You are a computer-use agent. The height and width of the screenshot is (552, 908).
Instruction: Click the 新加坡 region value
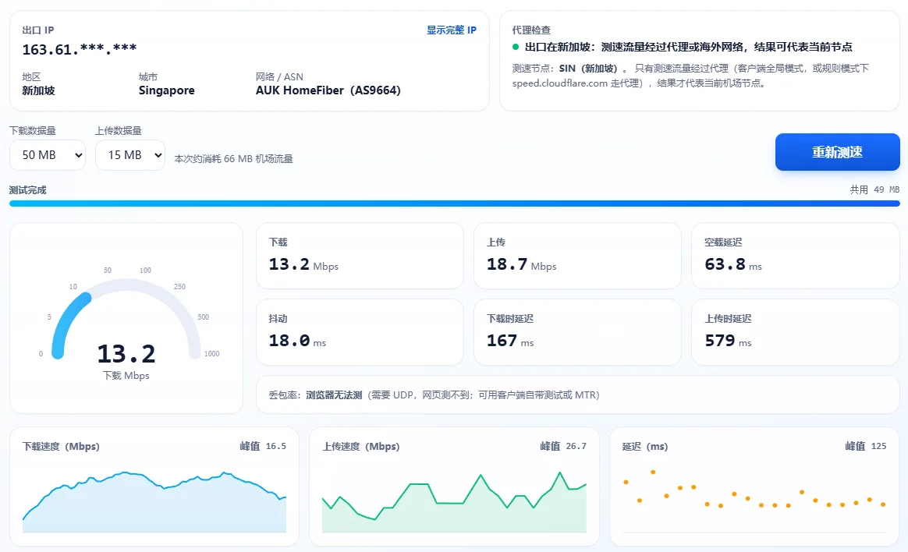(x=39, y=90)
